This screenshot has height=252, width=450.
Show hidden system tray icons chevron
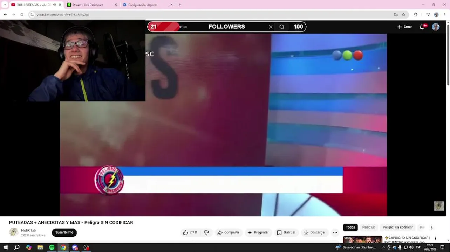383,247
